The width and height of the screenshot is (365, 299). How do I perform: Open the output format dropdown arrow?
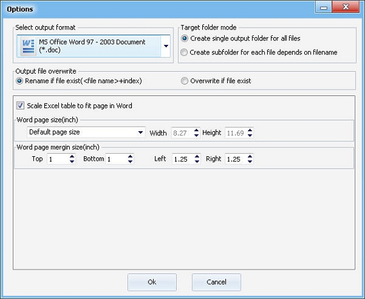point(166,46)
